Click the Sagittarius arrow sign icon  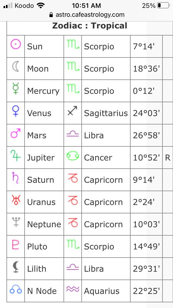coord(72,111)
